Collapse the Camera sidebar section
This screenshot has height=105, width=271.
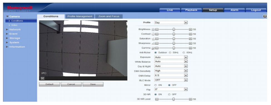coord(13,17)
